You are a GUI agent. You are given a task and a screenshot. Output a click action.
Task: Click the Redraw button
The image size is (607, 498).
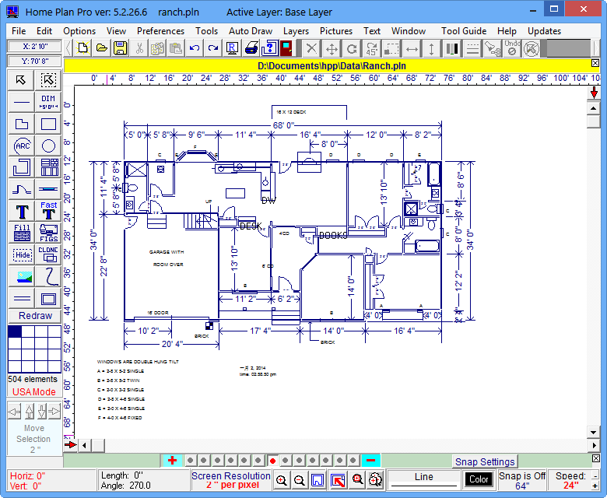[35, 316]
